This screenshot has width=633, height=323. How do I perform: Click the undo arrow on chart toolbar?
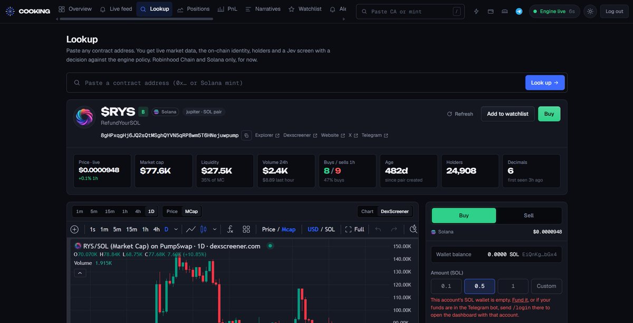378,229
